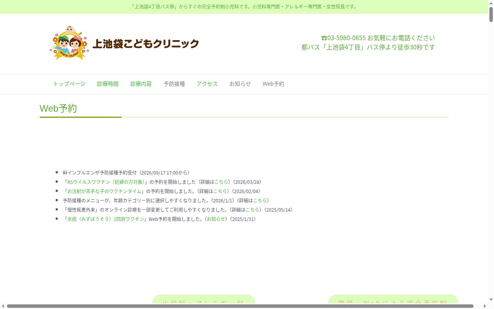
Task: Open the 予防接種 navigation item
Action: pyautogui.click(x=174, y=84)
